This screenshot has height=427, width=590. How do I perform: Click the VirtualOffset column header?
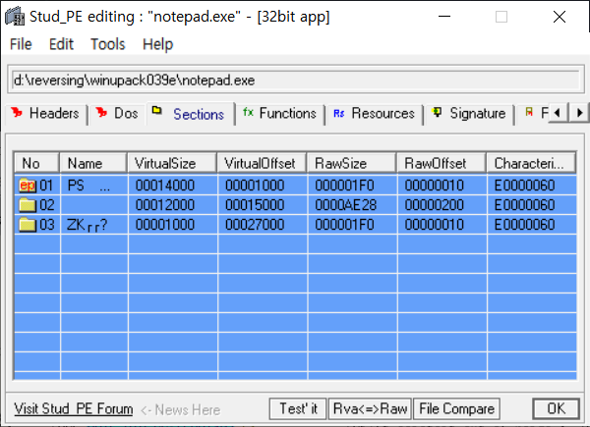262,163
